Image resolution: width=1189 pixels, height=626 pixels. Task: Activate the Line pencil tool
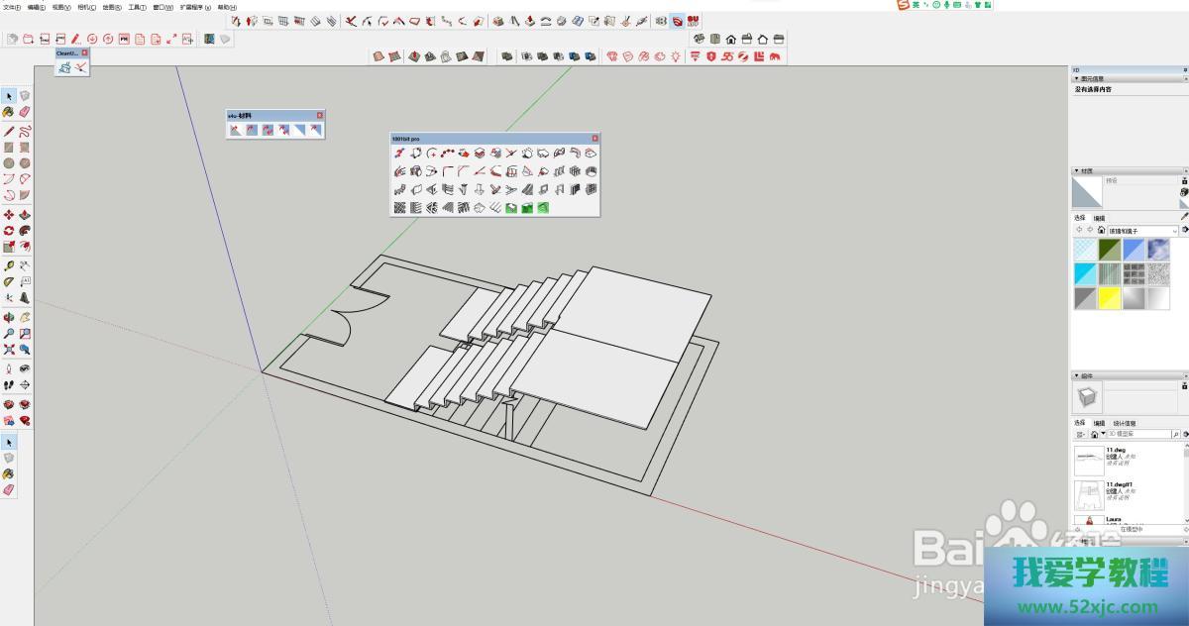tap(9, 130)
